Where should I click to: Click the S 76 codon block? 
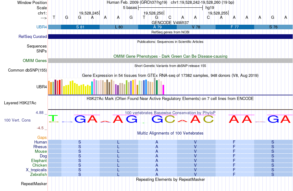click(273, 27)
